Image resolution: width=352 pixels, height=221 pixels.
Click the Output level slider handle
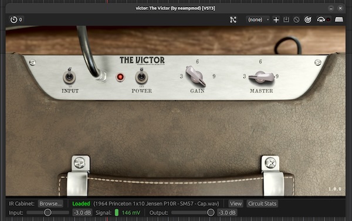[211, 212]
